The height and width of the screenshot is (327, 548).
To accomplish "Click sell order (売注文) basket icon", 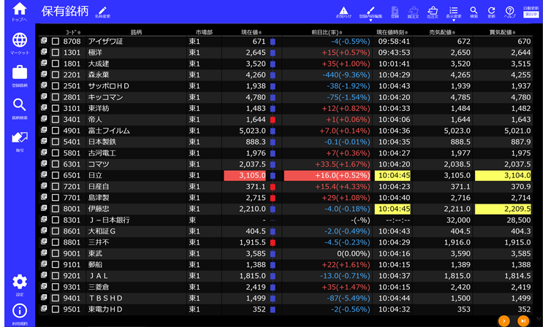I will coord(433,12).
